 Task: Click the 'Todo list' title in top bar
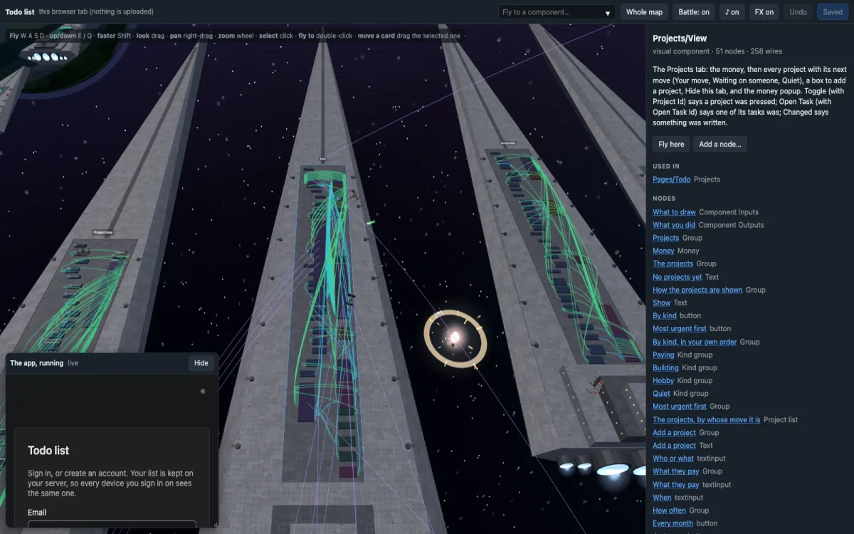pyautogui.click(x=20, y=12)
